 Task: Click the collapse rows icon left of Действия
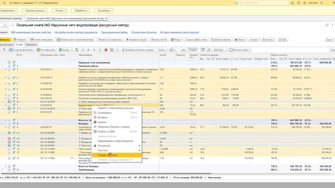[208, 50]
